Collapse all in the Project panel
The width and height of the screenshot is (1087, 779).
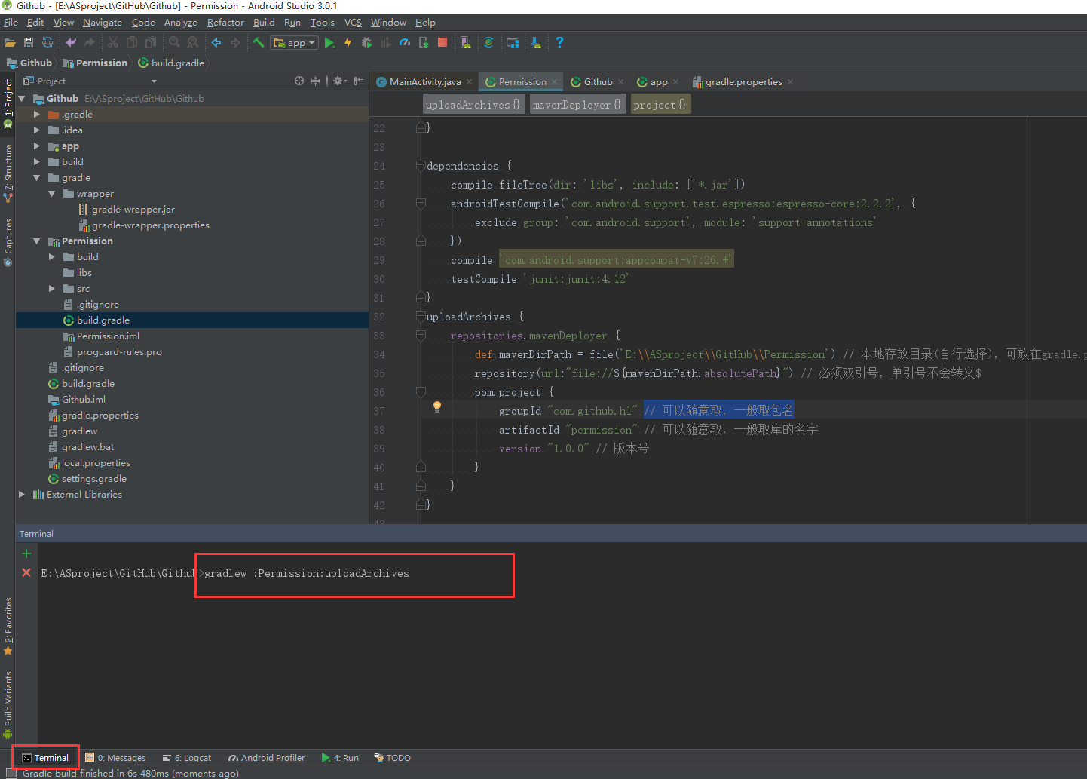pos(316,81)
